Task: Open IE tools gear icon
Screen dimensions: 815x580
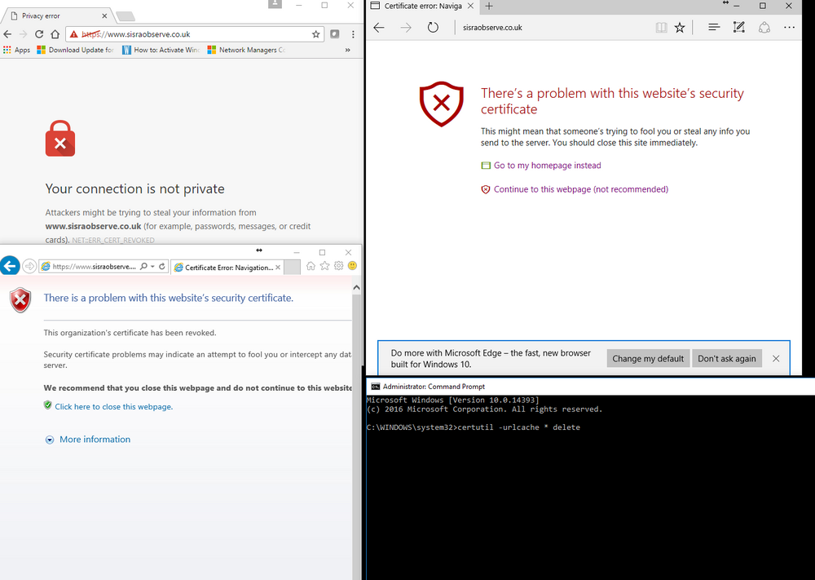Action: coord(339,266)
